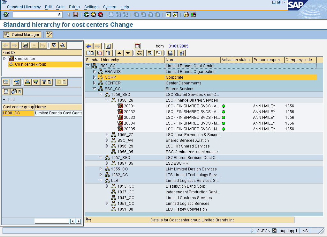Viewport: 327px width, 237px height.
Task: Expand the Cost center node in Find by
Action: [x=4, y=58]
